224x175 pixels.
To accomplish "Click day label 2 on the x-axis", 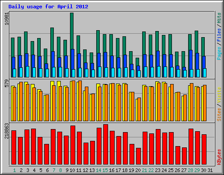I will pyautogui.click(x=21, y=170).
